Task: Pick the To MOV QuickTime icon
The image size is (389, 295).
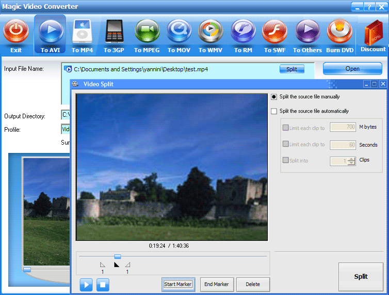Action: click(x=179, y=32)
